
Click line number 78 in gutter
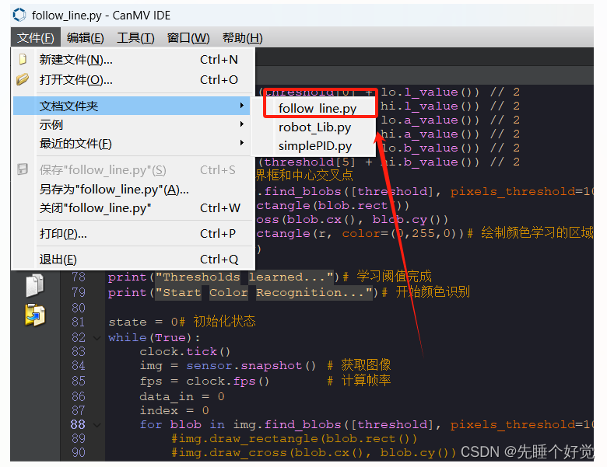click(78, 277)
